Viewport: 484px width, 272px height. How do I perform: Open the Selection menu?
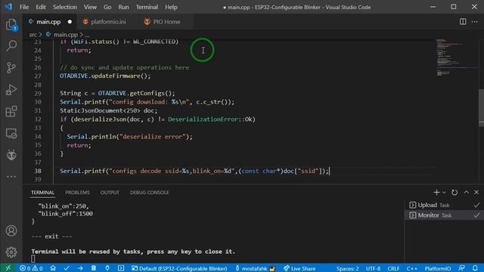64,7
